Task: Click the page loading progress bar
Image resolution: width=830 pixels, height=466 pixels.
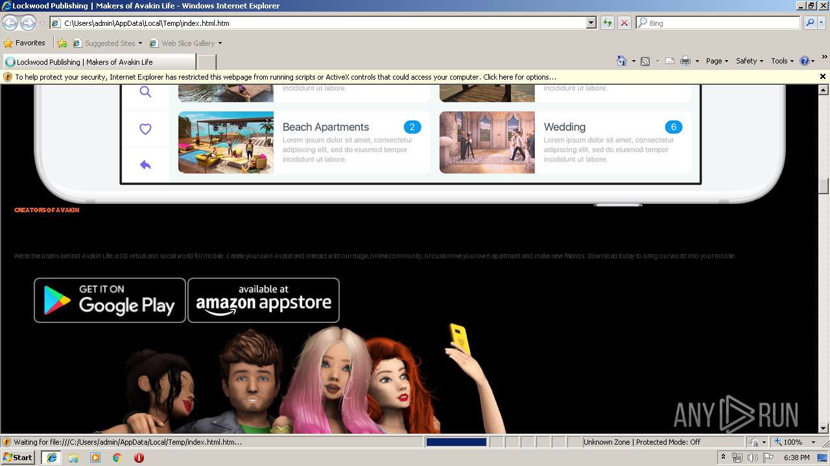Action: 456,442
